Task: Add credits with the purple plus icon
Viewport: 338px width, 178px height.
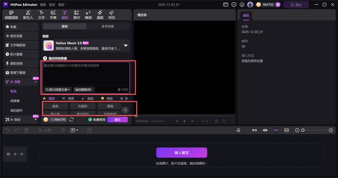Action: click(x=278, y=4)
